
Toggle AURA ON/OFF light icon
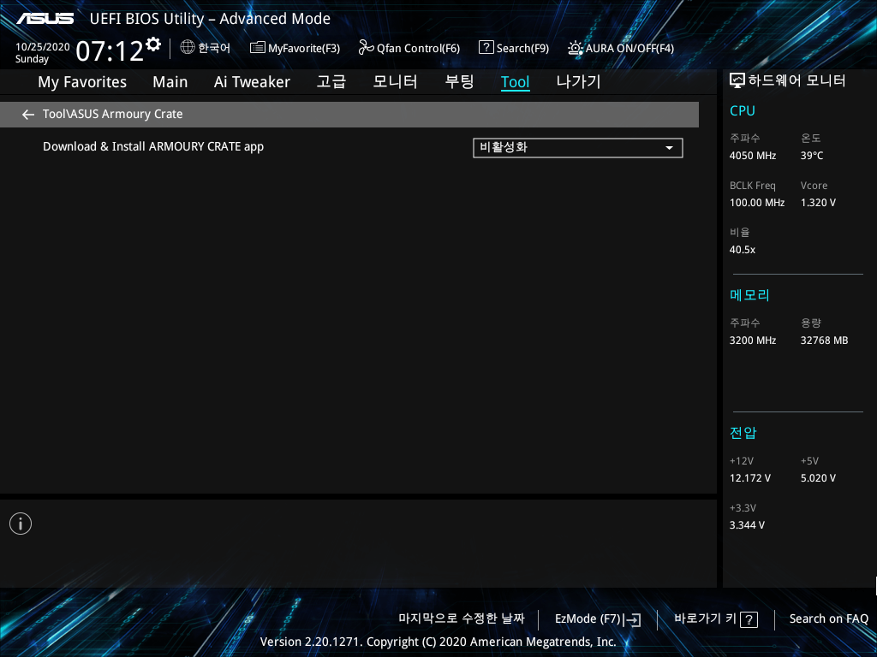coord(575,48)
